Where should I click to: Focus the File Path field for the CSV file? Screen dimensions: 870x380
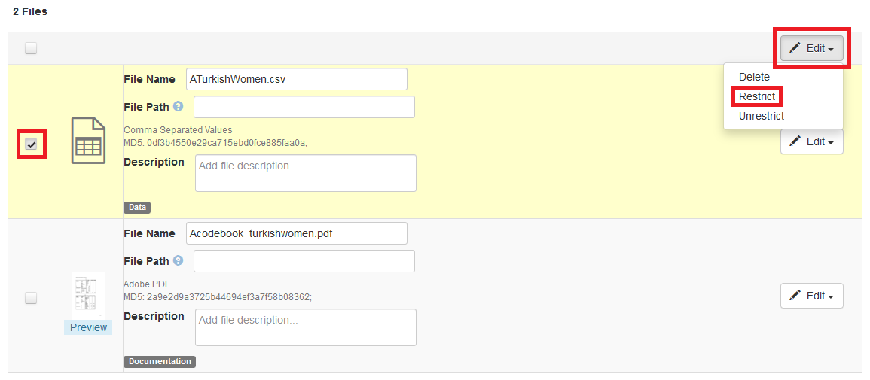click(304, 107)
